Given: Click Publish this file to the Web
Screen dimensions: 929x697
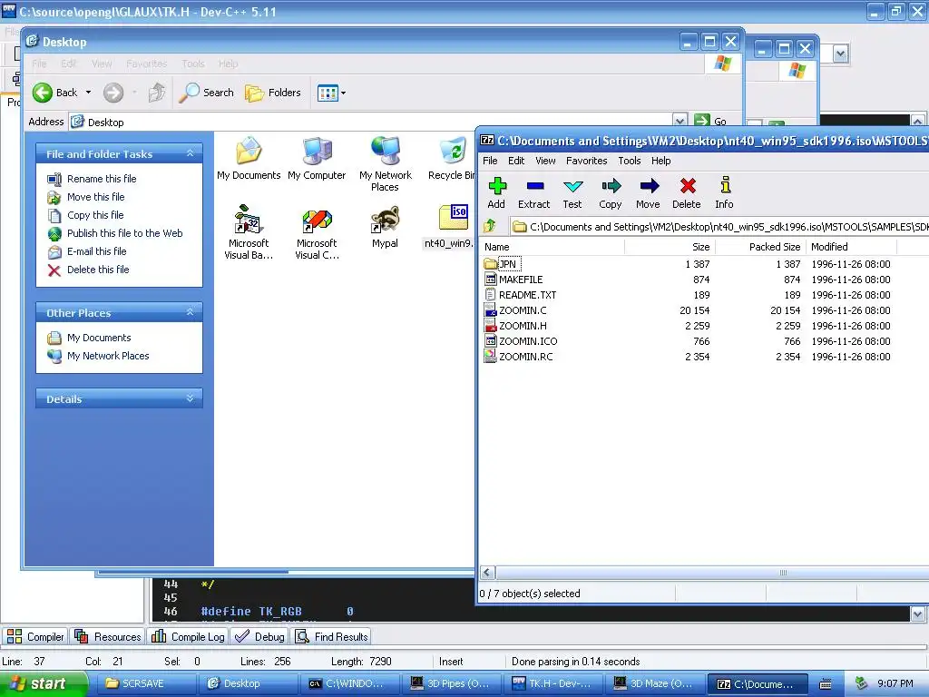Looking at the screenshot, I should point(124,233).
